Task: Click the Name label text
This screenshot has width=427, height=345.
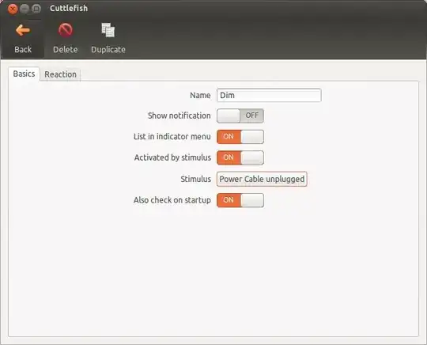Action: click(200, 96)
